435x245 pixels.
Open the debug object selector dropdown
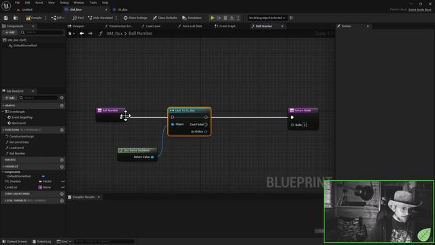pyautogui.click(x=267, y=18)
